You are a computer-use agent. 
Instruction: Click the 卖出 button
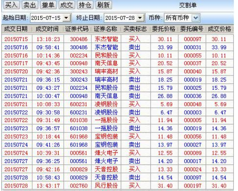30,5
